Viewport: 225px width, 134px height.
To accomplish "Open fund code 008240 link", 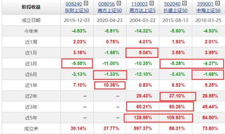I will pyautogui.click(x=74, y=4).
